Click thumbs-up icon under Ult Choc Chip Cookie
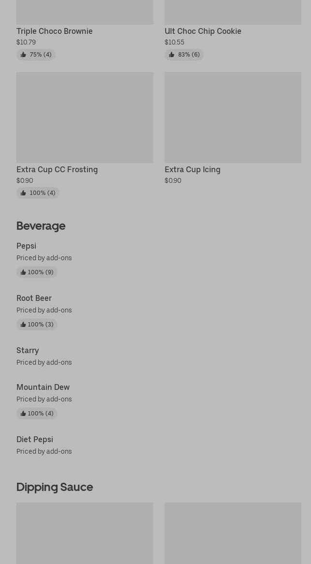The height and width of the screenshot is (564, 311). click(171, 55)
